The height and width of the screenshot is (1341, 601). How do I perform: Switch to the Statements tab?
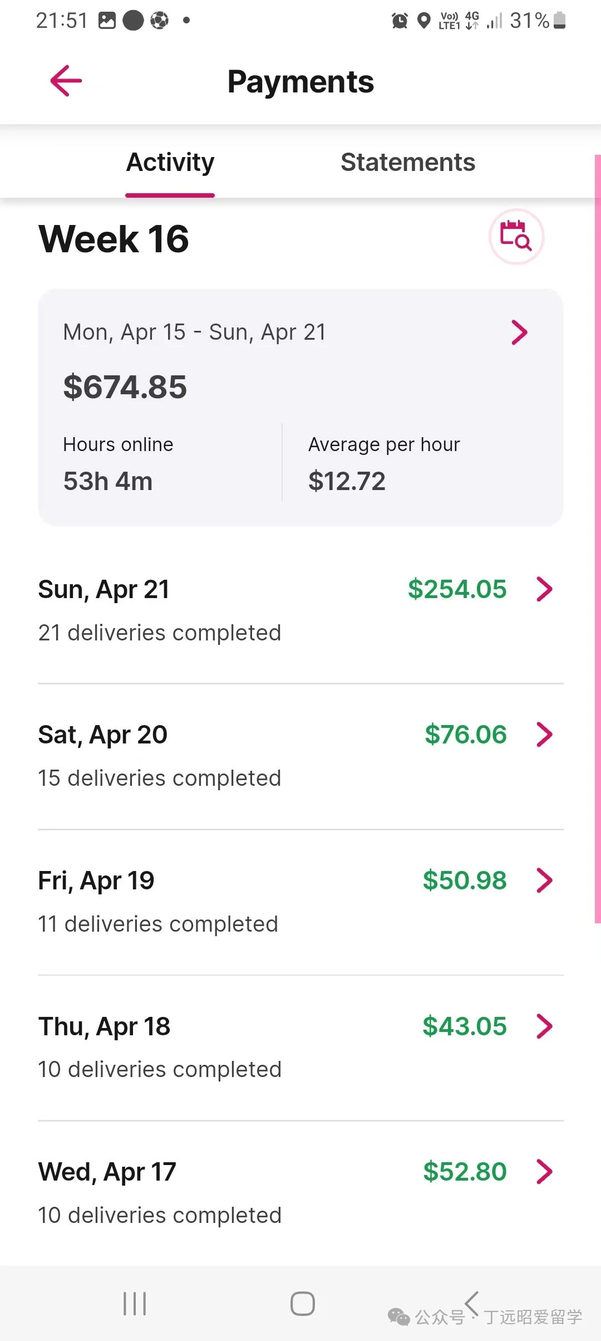click(408, 163)
